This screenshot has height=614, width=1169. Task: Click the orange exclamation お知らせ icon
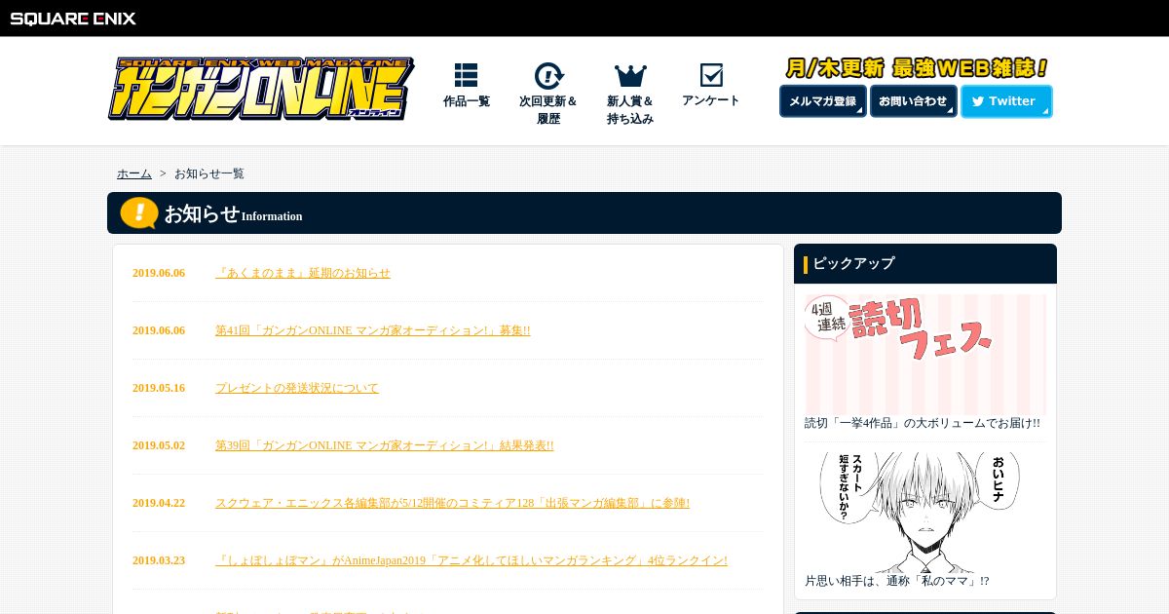click(139, 212)
